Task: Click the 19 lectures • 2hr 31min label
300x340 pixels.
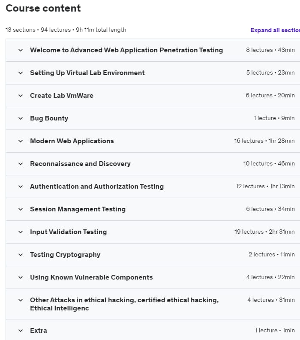Action: coord(264,232)
